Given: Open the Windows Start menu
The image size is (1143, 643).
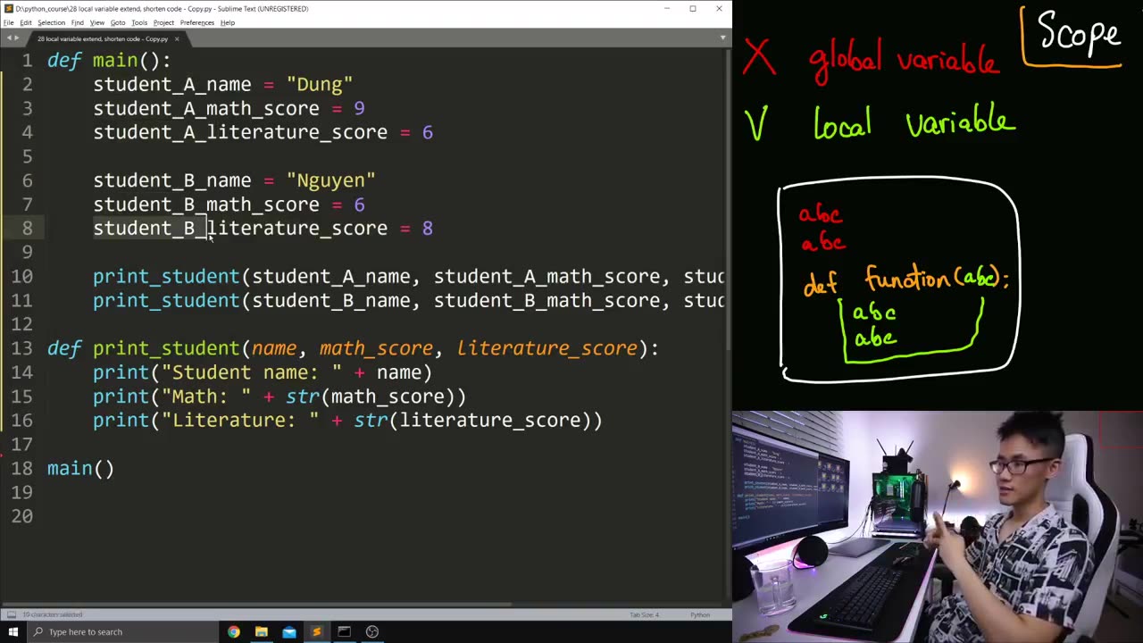Looking at the screenshot, I should click(13, 631).
